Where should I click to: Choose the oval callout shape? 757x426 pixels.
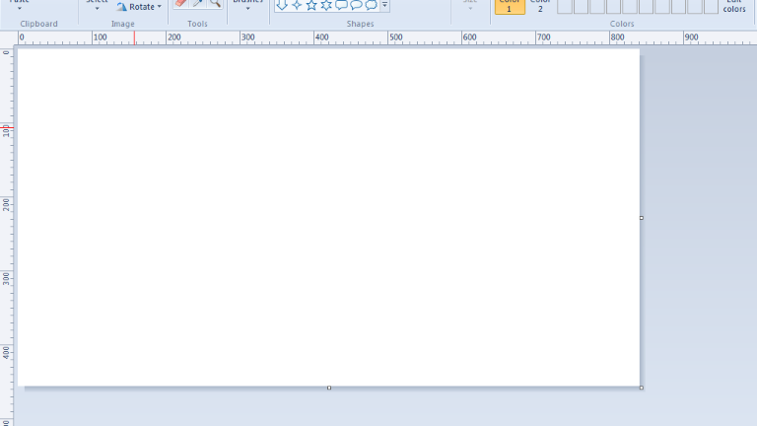tap(356, 5)
